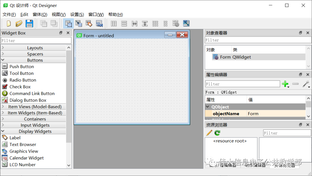
Task: Apply vertical layout from the toolbar
Action: pyautogui.click(x=124, y=24)
